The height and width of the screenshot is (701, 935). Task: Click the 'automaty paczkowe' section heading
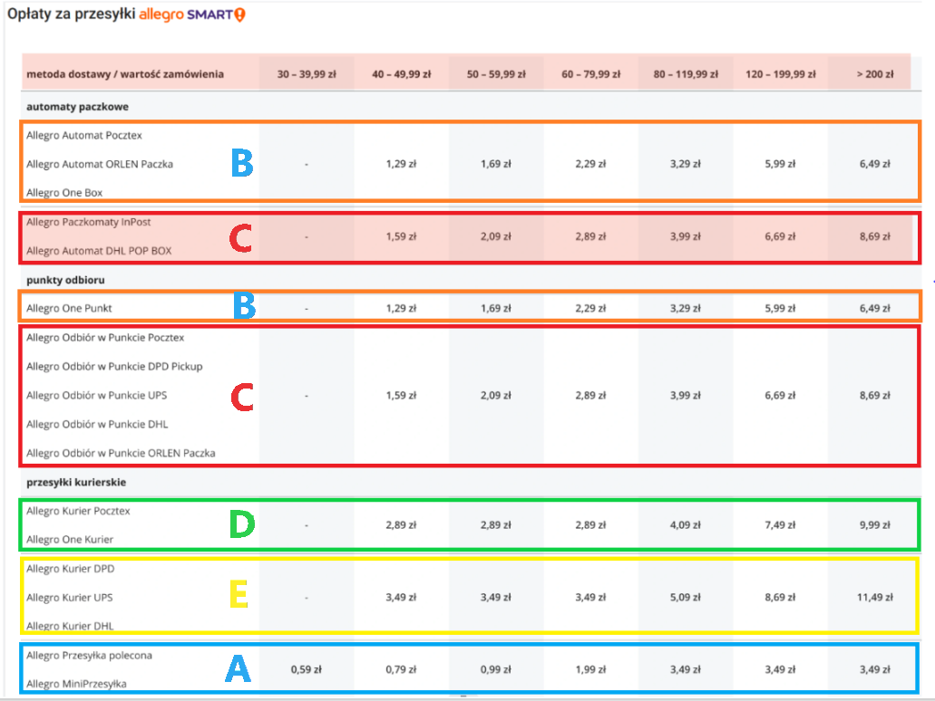pos(71,107)
